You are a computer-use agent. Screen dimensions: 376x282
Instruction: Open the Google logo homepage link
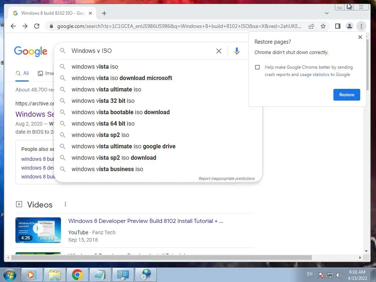click(31, 51)
